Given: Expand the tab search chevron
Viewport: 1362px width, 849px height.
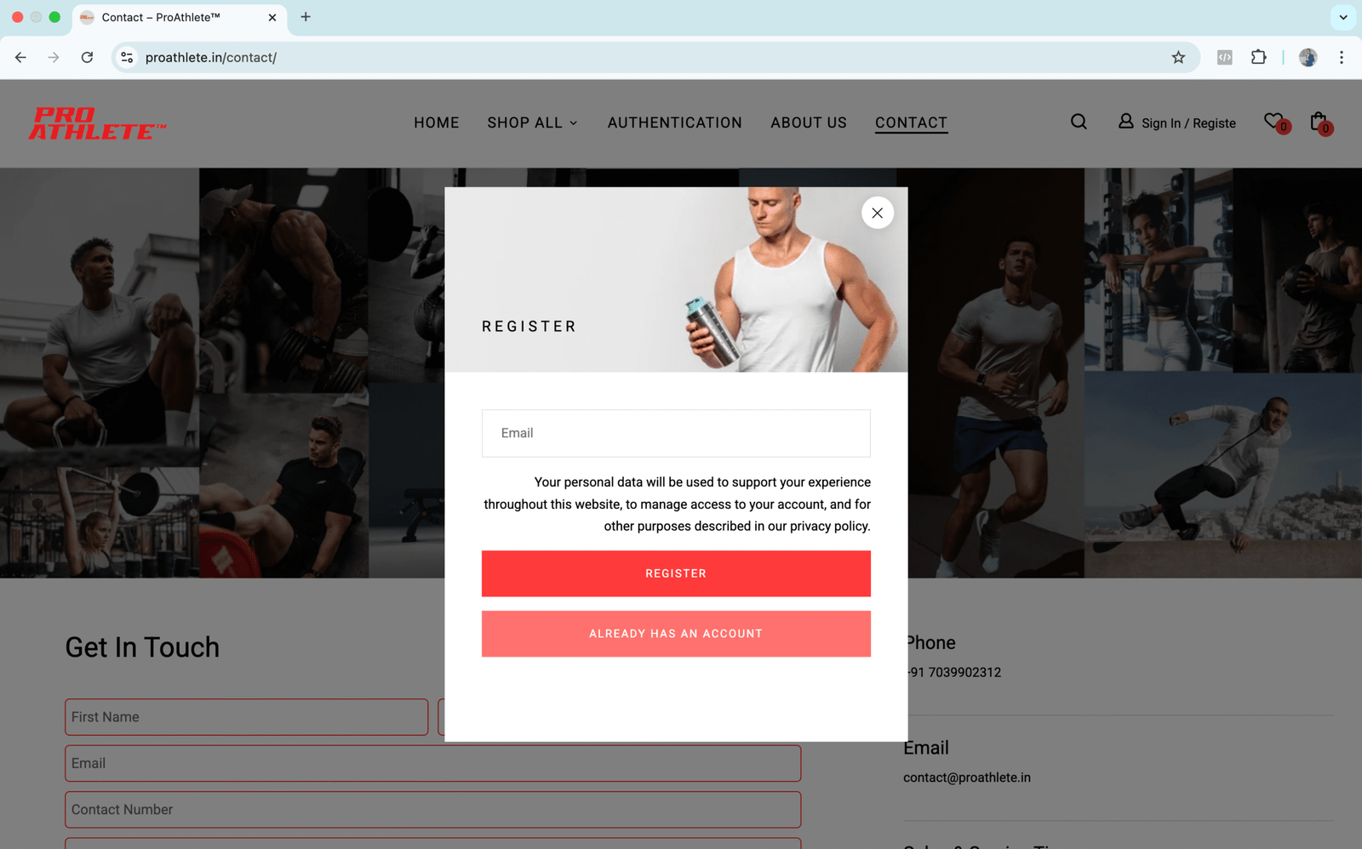Looking at the screenshot, I should tap(1343, 17).
